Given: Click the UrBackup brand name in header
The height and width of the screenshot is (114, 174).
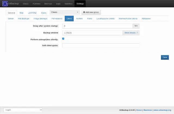Looking at the screenshot, I should pyautogui.click(x=13, y=4).
